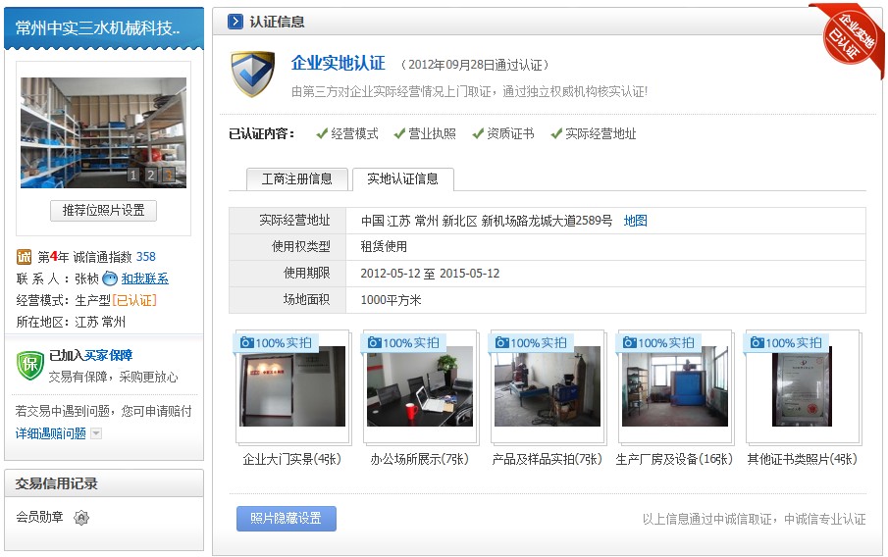Switch to the 工商注册信息 tab

pos(296,178)
